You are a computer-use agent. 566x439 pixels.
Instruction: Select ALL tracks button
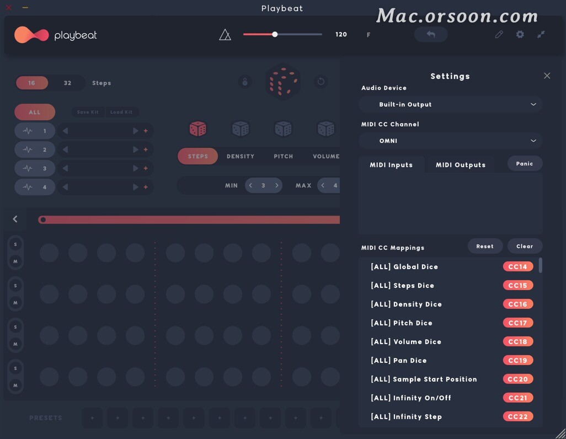pyautogui.click(x=35, y=113)
